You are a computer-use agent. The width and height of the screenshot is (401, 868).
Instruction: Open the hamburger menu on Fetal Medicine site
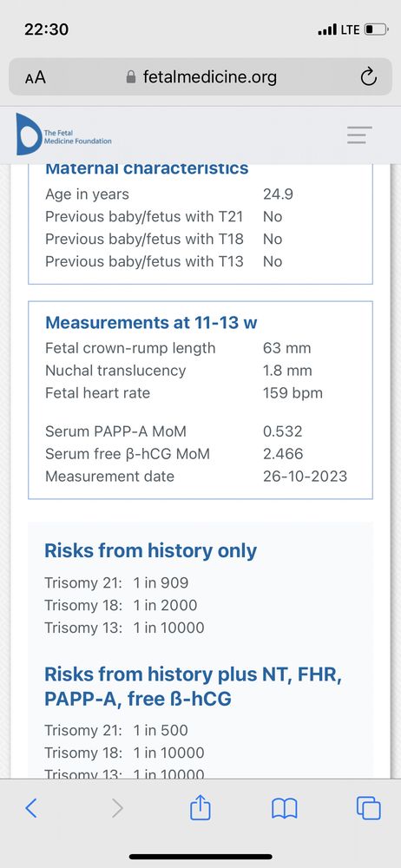(359, 135)
